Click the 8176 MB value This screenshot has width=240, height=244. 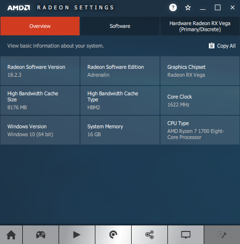[x=17, y=107]
